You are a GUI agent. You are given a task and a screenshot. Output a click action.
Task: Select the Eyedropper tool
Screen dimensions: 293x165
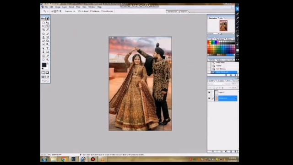click(x=48, y=56)
